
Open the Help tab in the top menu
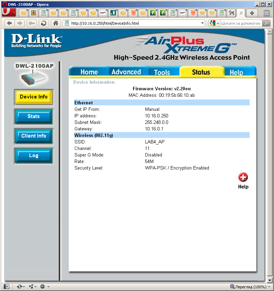click(x=236, y=72)
